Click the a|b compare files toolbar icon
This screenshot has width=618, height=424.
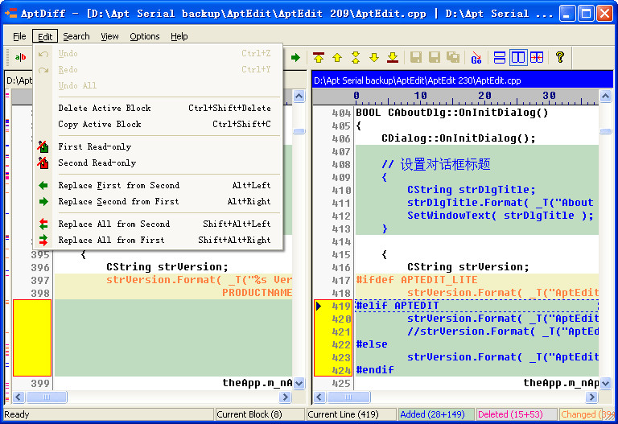20,58
